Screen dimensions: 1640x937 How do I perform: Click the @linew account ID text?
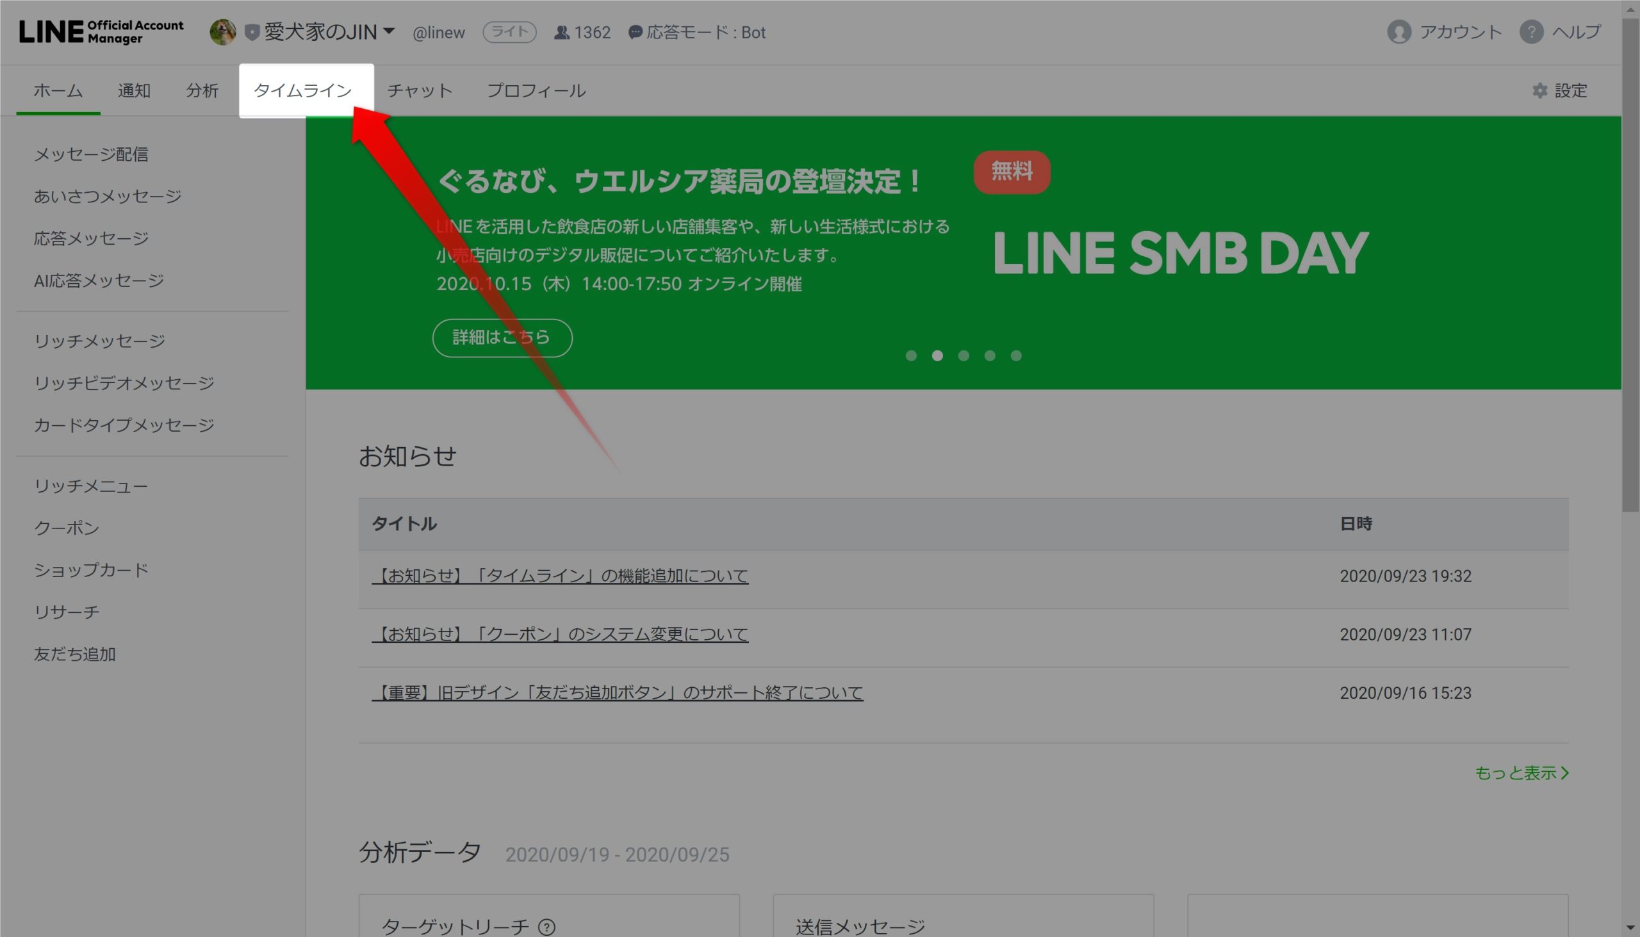coord(438,32)
